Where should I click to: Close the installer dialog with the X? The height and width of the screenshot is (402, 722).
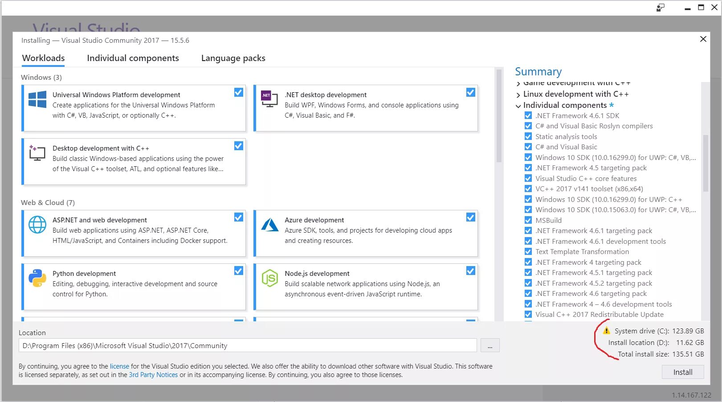(703, 39)
